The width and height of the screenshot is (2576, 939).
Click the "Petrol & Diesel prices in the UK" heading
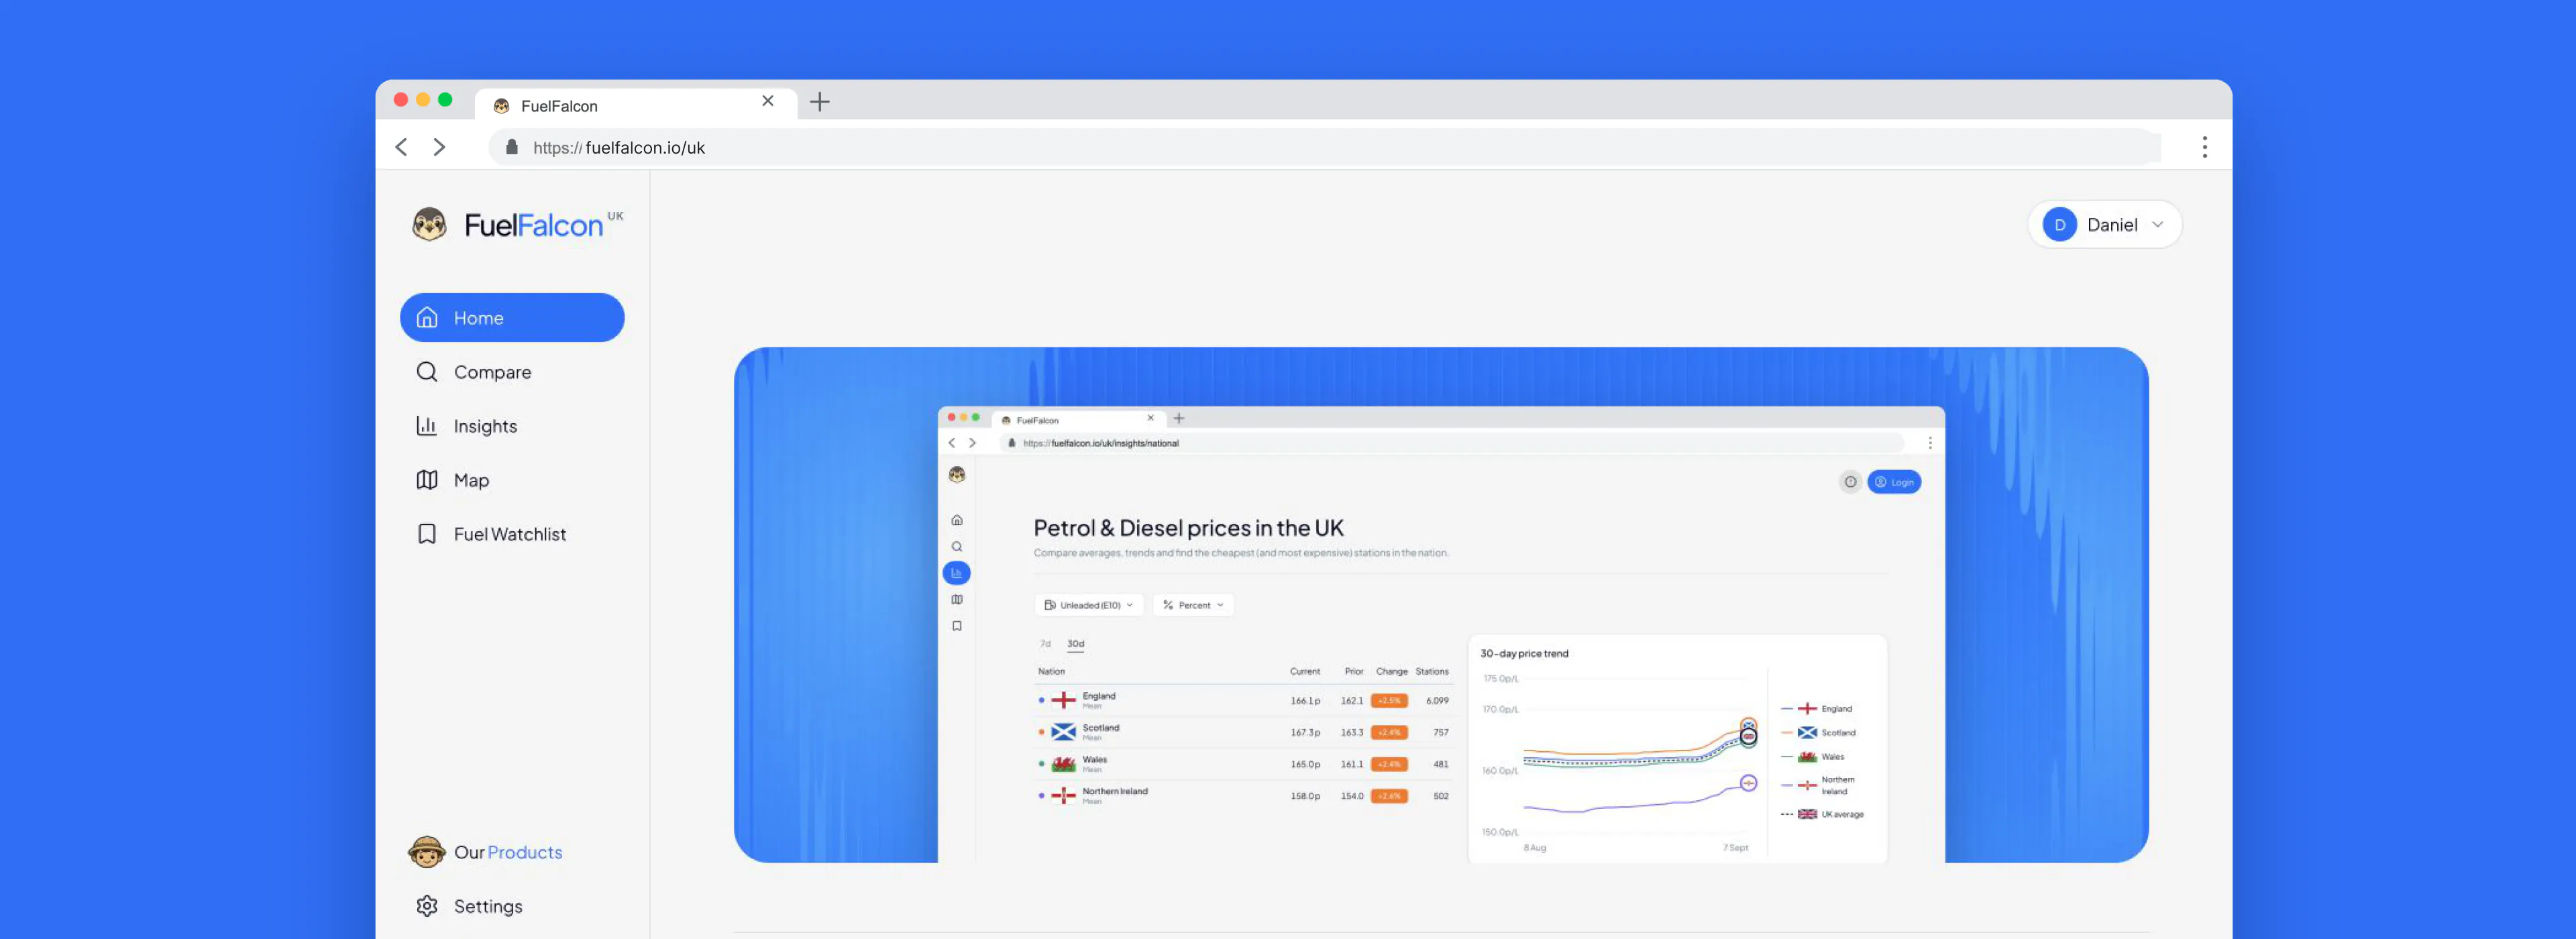pyautogui.click(x=1188, y=528)
